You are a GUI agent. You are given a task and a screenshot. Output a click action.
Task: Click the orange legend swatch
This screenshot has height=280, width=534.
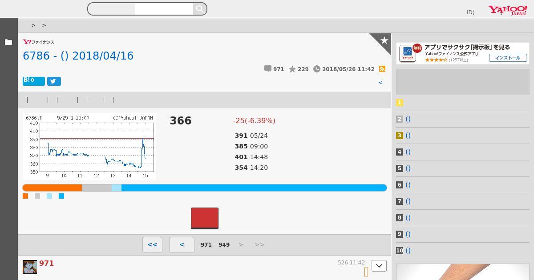[25, 196]
